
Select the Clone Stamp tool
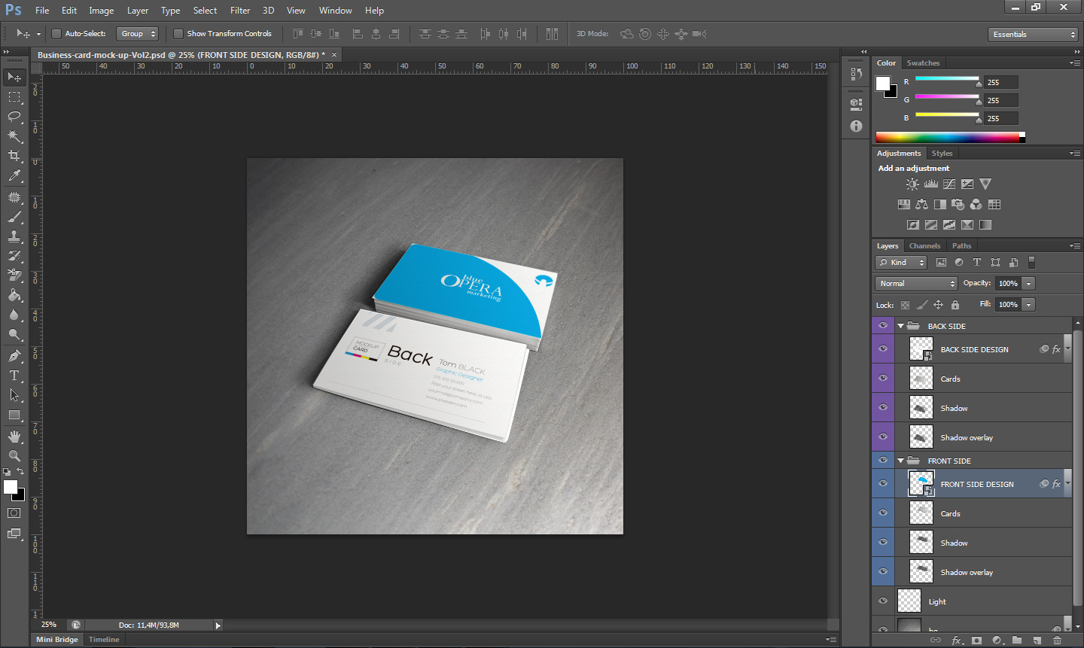click(x=14, y=236)
